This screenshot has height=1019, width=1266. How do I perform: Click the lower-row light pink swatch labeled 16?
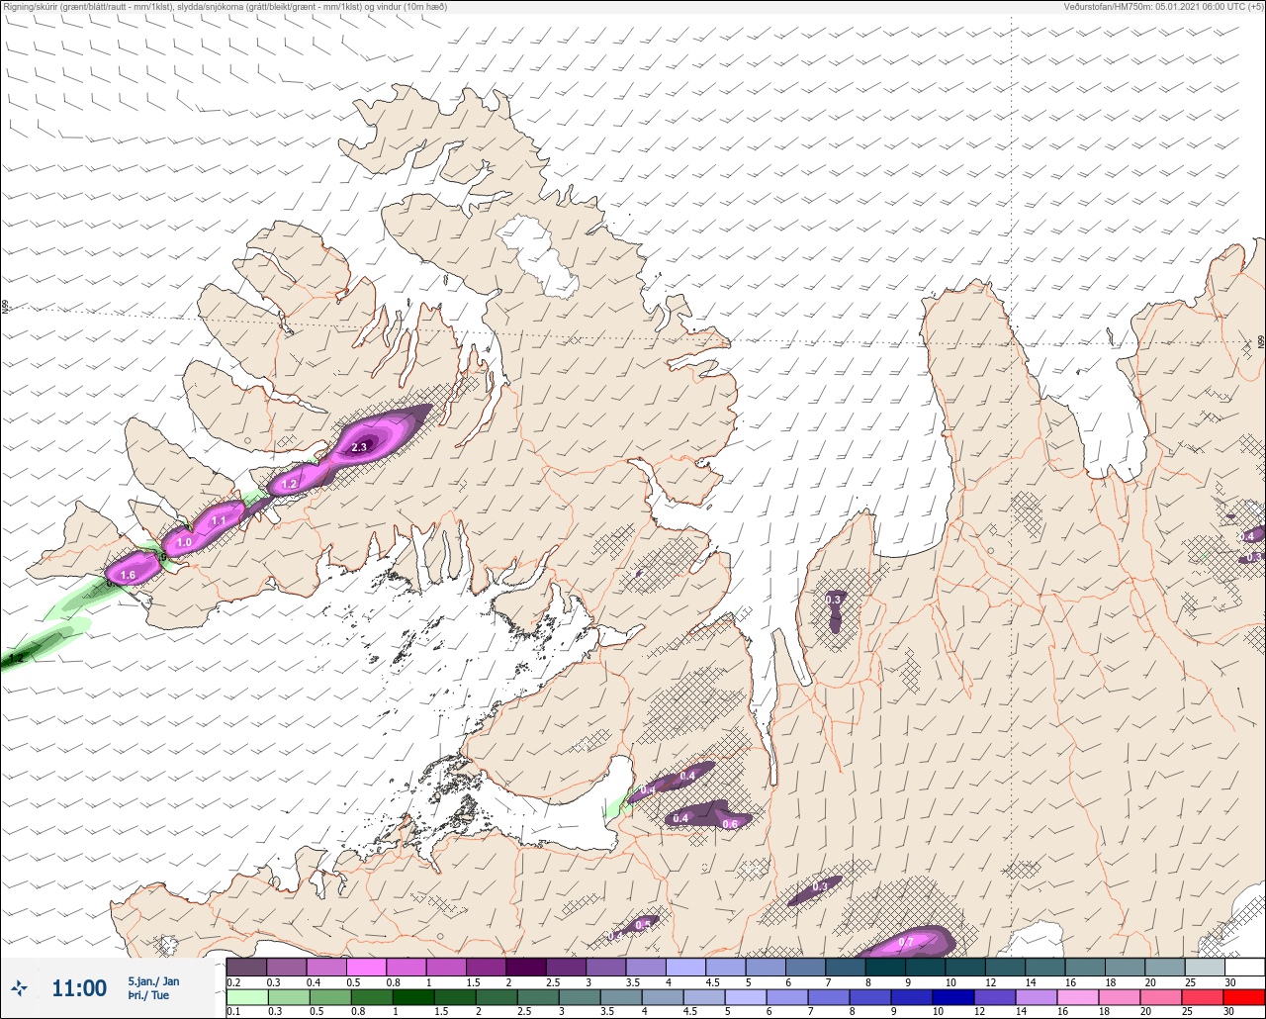(x=1078, y=997)
